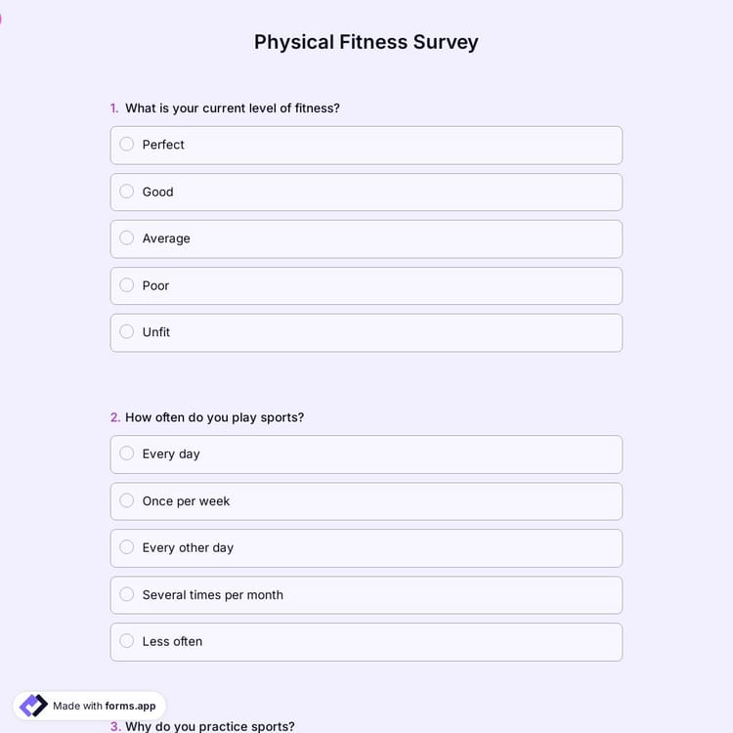Image resolution: width=733 pixels, height=733 pixels.
Task: Click the question 2 sports frequency heading
Action: pos(214,417)
